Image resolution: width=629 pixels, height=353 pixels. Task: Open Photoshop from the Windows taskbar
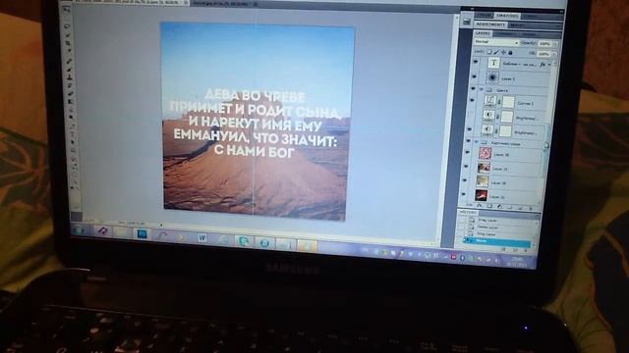coord(142,234)
